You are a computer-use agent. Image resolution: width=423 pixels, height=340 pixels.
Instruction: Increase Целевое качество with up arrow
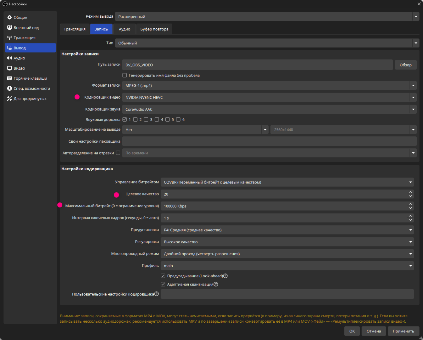[x=410, y=192]
